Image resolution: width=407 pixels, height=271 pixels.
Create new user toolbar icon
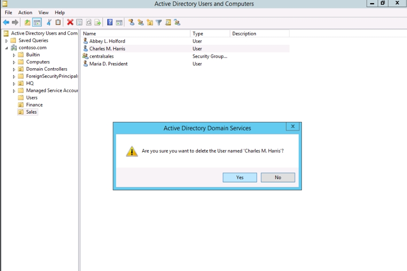pyautogui.click(x=131, y=23)
